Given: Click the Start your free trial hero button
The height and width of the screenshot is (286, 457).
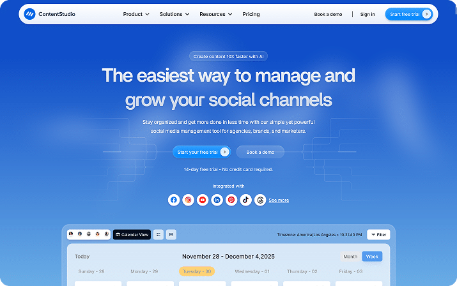Looking at the screenshot, I should (202, 152).
